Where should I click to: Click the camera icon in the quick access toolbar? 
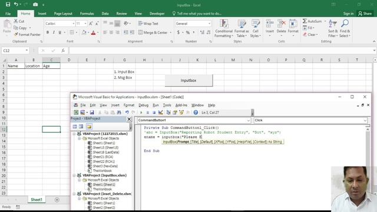[35, 5]
